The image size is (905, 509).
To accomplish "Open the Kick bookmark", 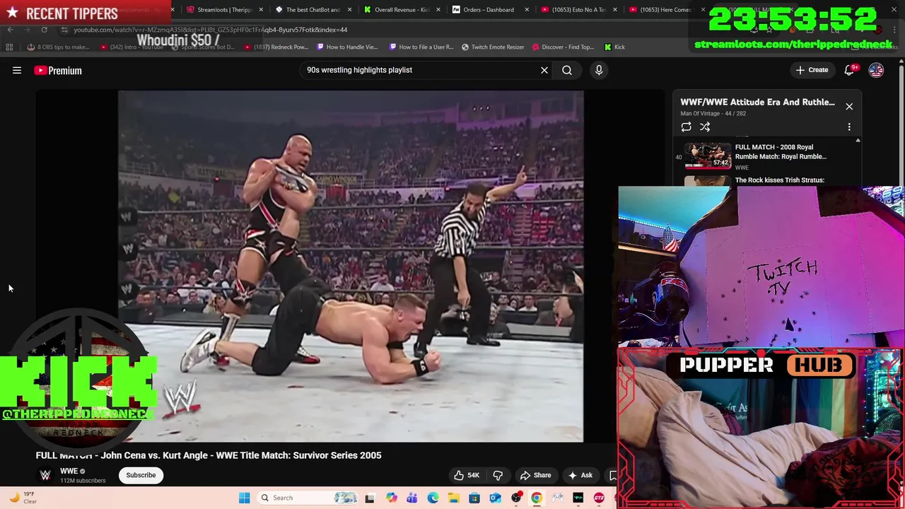I will point(614,47).
